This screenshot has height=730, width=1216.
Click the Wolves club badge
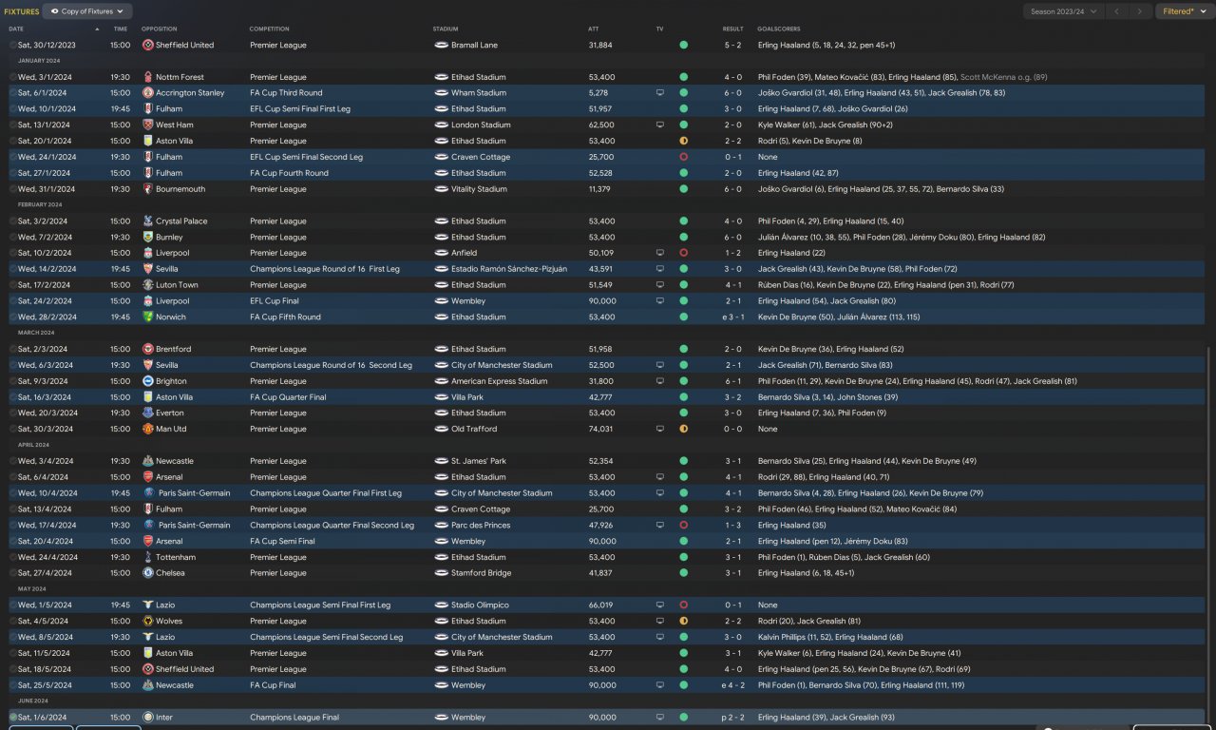coord(148,622)
